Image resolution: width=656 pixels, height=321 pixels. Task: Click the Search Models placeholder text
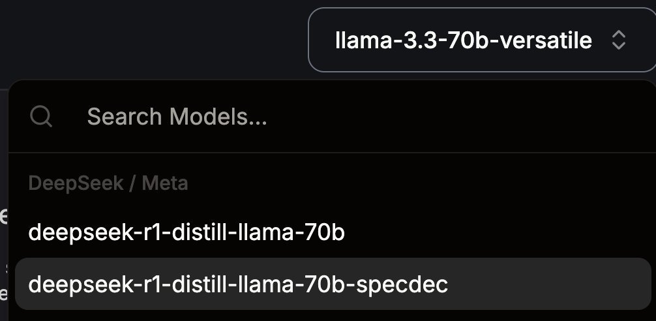(x=177, y=117)
